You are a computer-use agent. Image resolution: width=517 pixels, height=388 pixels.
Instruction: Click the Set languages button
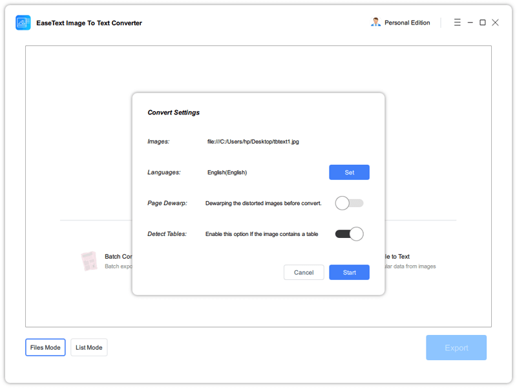349,172
